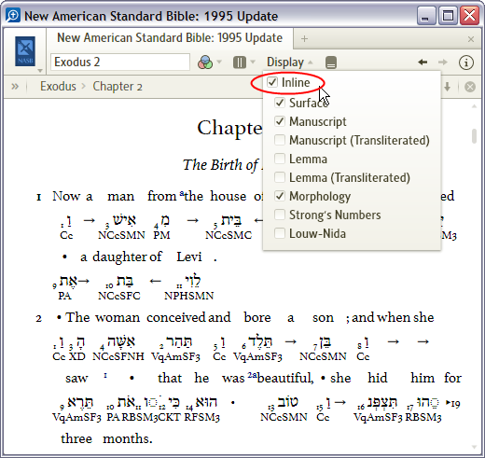Click the word 'daughter' in verse 1
485x458 pixels.
point(119,257)
